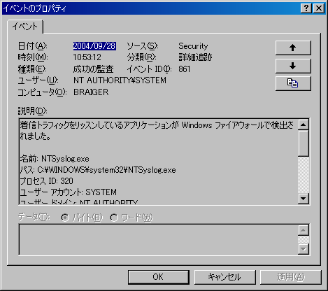The width and height of the screenshot is (328, 291).
Task: Switch to the イベント tab
Action: point(25,27)
